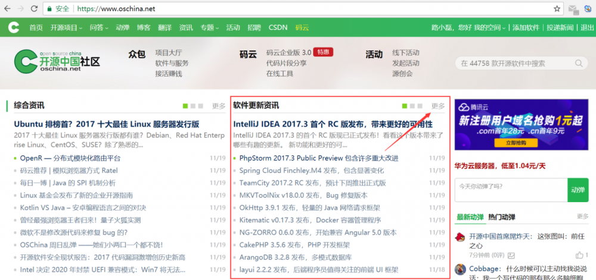Open 线下活动 link
This screenshot has height=280, width=596.
click(405, 52)
